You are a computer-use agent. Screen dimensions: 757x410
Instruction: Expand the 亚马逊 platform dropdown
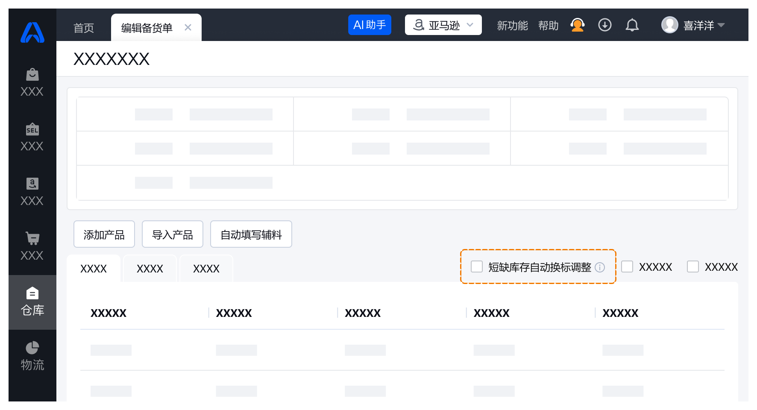[443, 25]
